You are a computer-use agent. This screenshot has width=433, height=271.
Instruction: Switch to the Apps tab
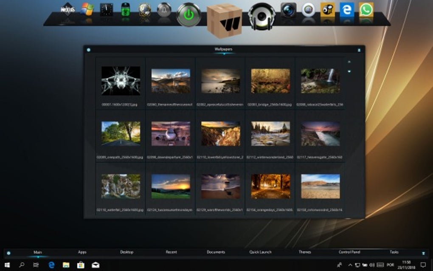pos(82,252)
